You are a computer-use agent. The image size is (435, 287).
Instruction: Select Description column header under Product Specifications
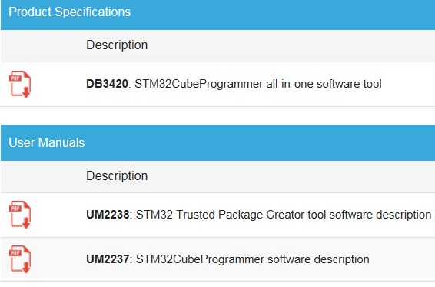[x=117, y=45]
